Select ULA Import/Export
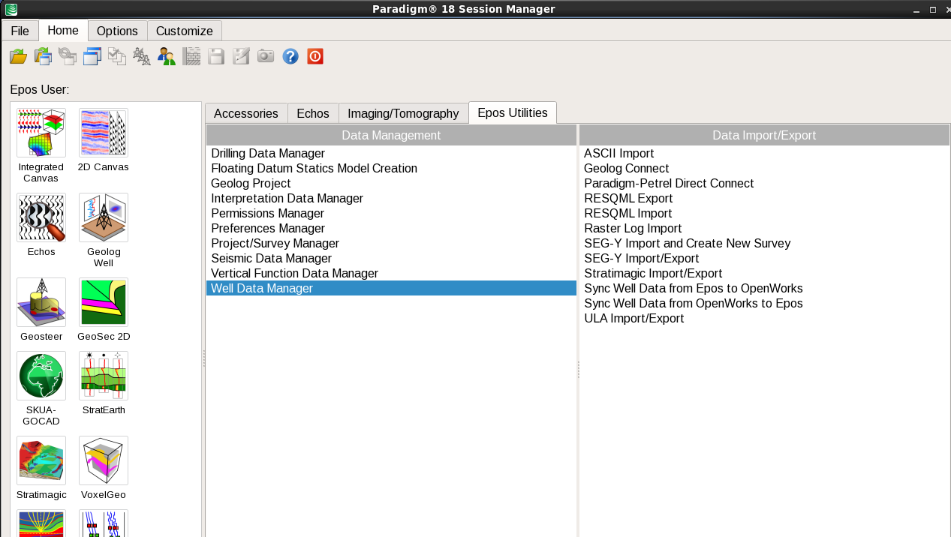Viewport: 951px width, 537px height. [764, 318]
